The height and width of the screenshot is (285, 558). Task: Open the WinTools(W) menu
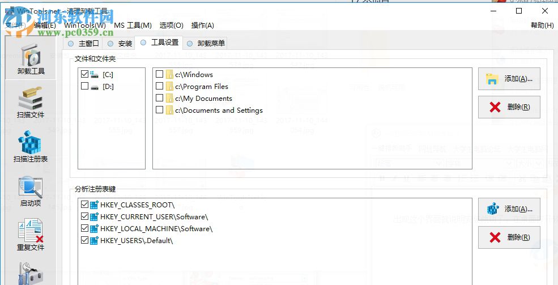point(85,25)
